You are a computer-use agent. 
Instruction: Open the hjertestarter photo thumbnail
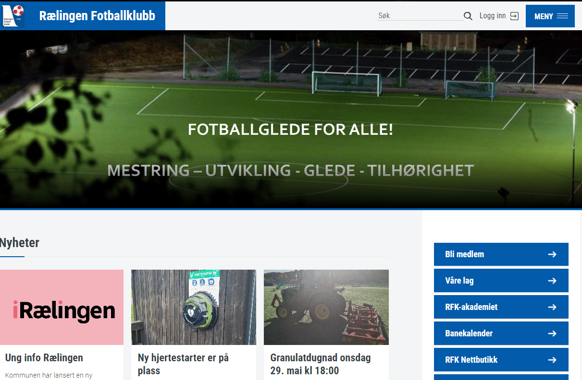[194, 307]
